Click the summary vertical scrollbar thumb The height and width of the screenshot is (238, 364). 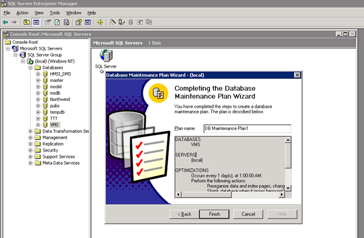288,156
